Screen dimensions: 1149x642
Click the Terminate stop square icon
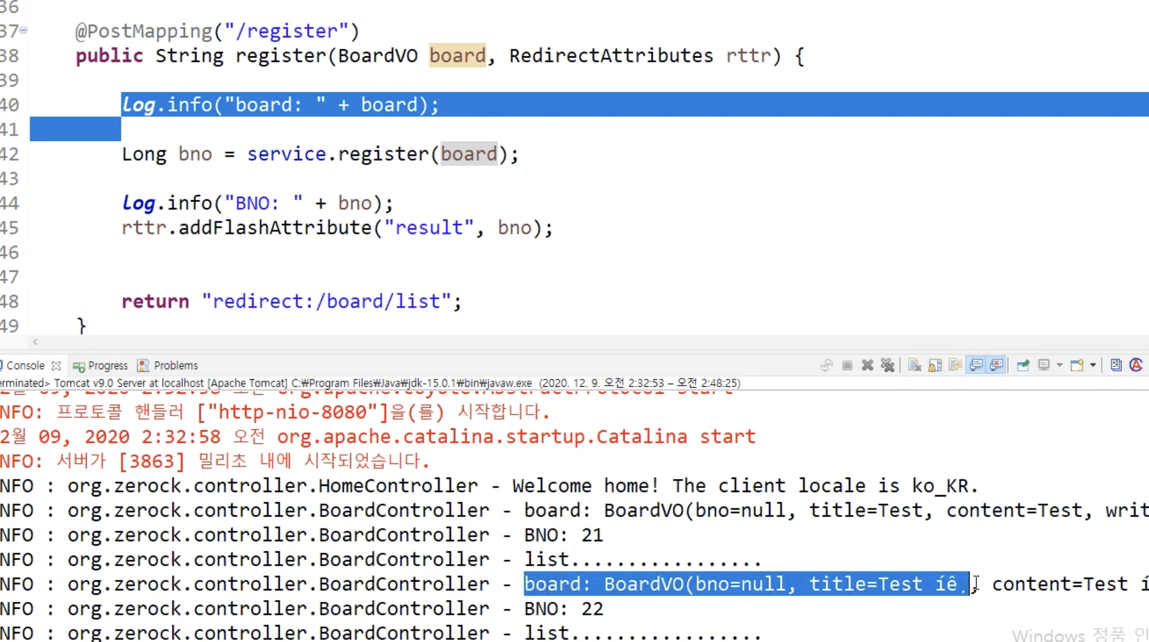[x=847, y=365]
